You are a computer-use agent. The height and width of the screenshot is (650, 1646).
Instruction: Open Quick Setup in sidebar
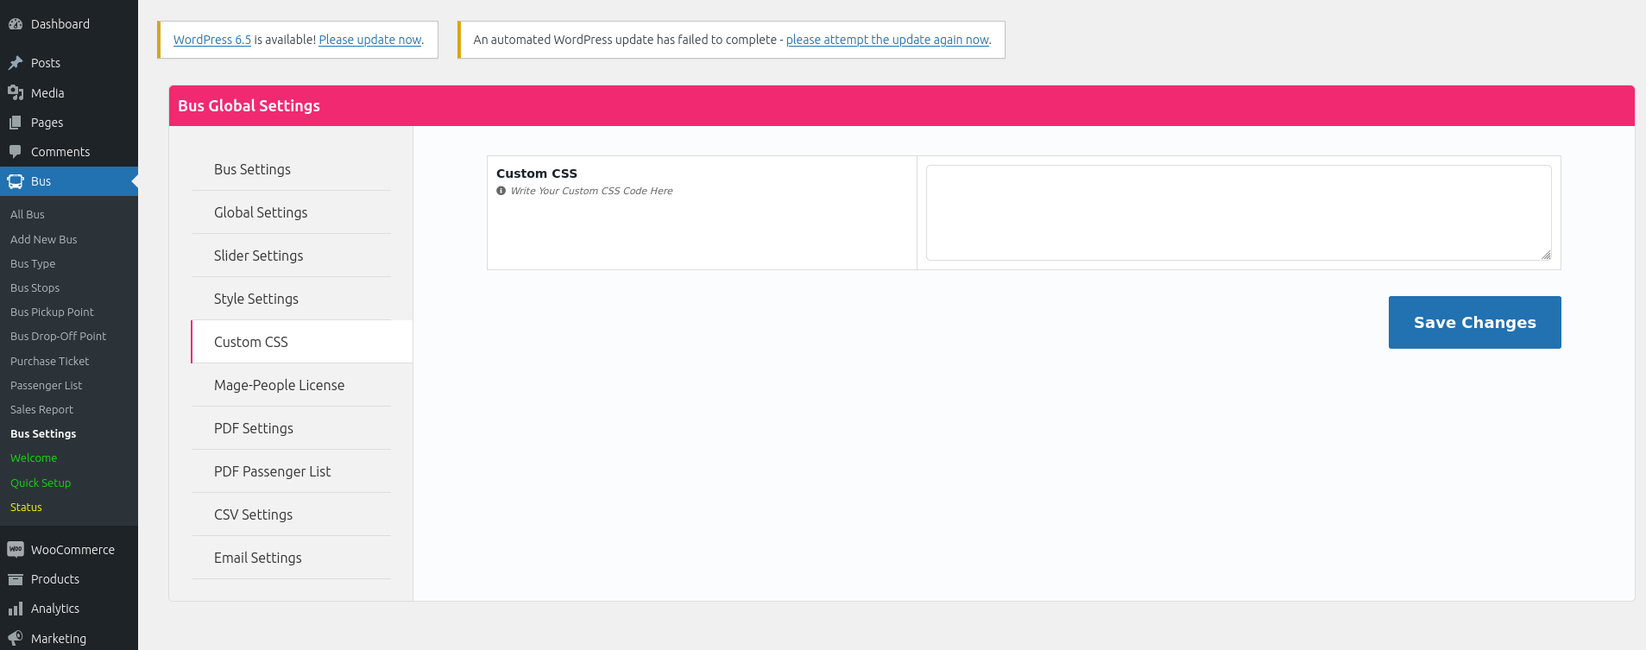(41, 483)
